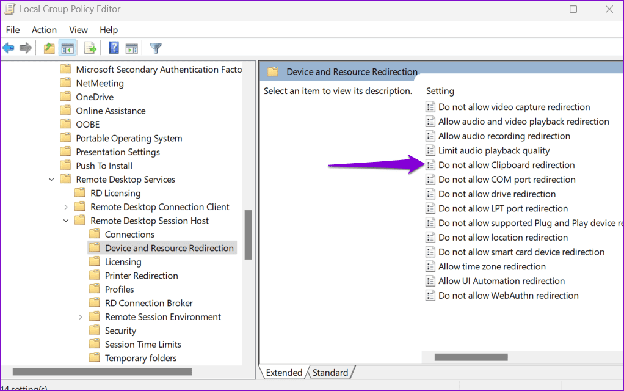Click the Filter funnel toolbar icon
This screenshot has width=624, height=391.
click(156, 48)
